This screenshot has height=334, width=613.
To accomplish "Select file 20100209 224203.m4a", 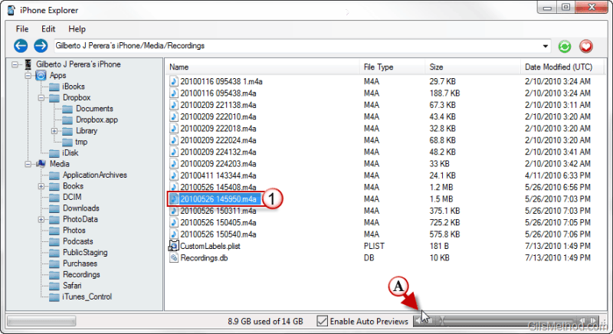I will click(x=218, y=164).
